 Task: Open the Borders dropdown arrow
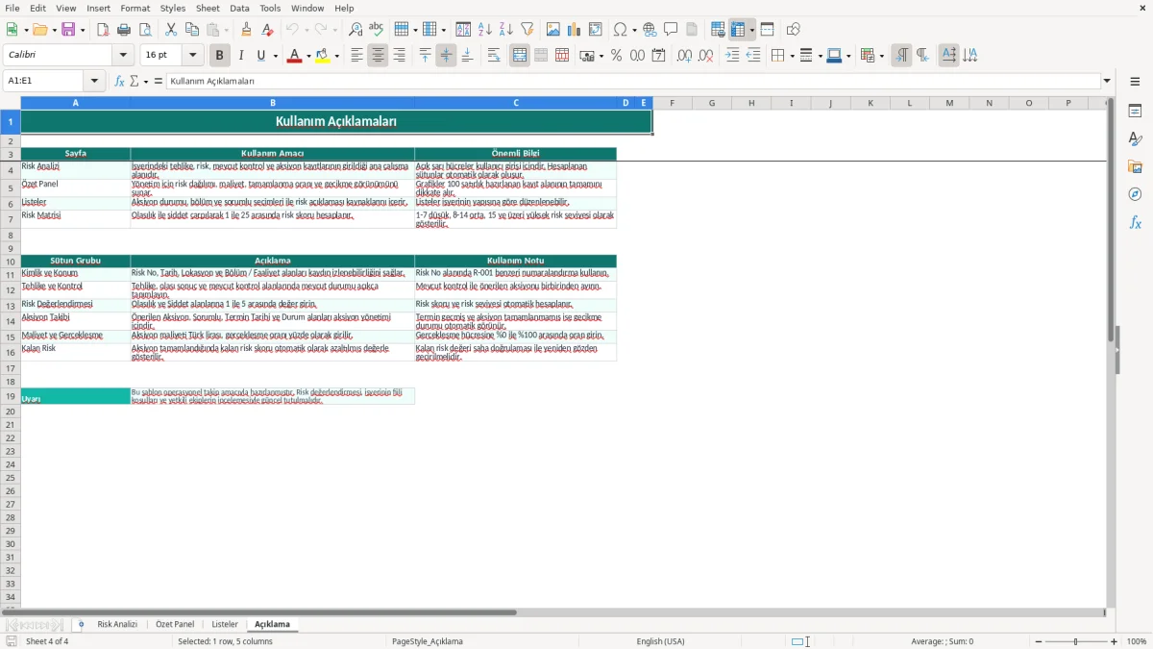point(791,56)
